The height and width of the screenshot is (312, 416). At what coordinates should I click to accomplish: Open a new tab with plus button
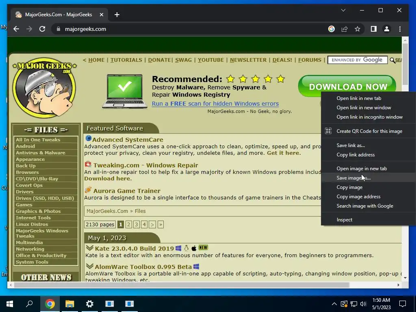pos(117,15)
